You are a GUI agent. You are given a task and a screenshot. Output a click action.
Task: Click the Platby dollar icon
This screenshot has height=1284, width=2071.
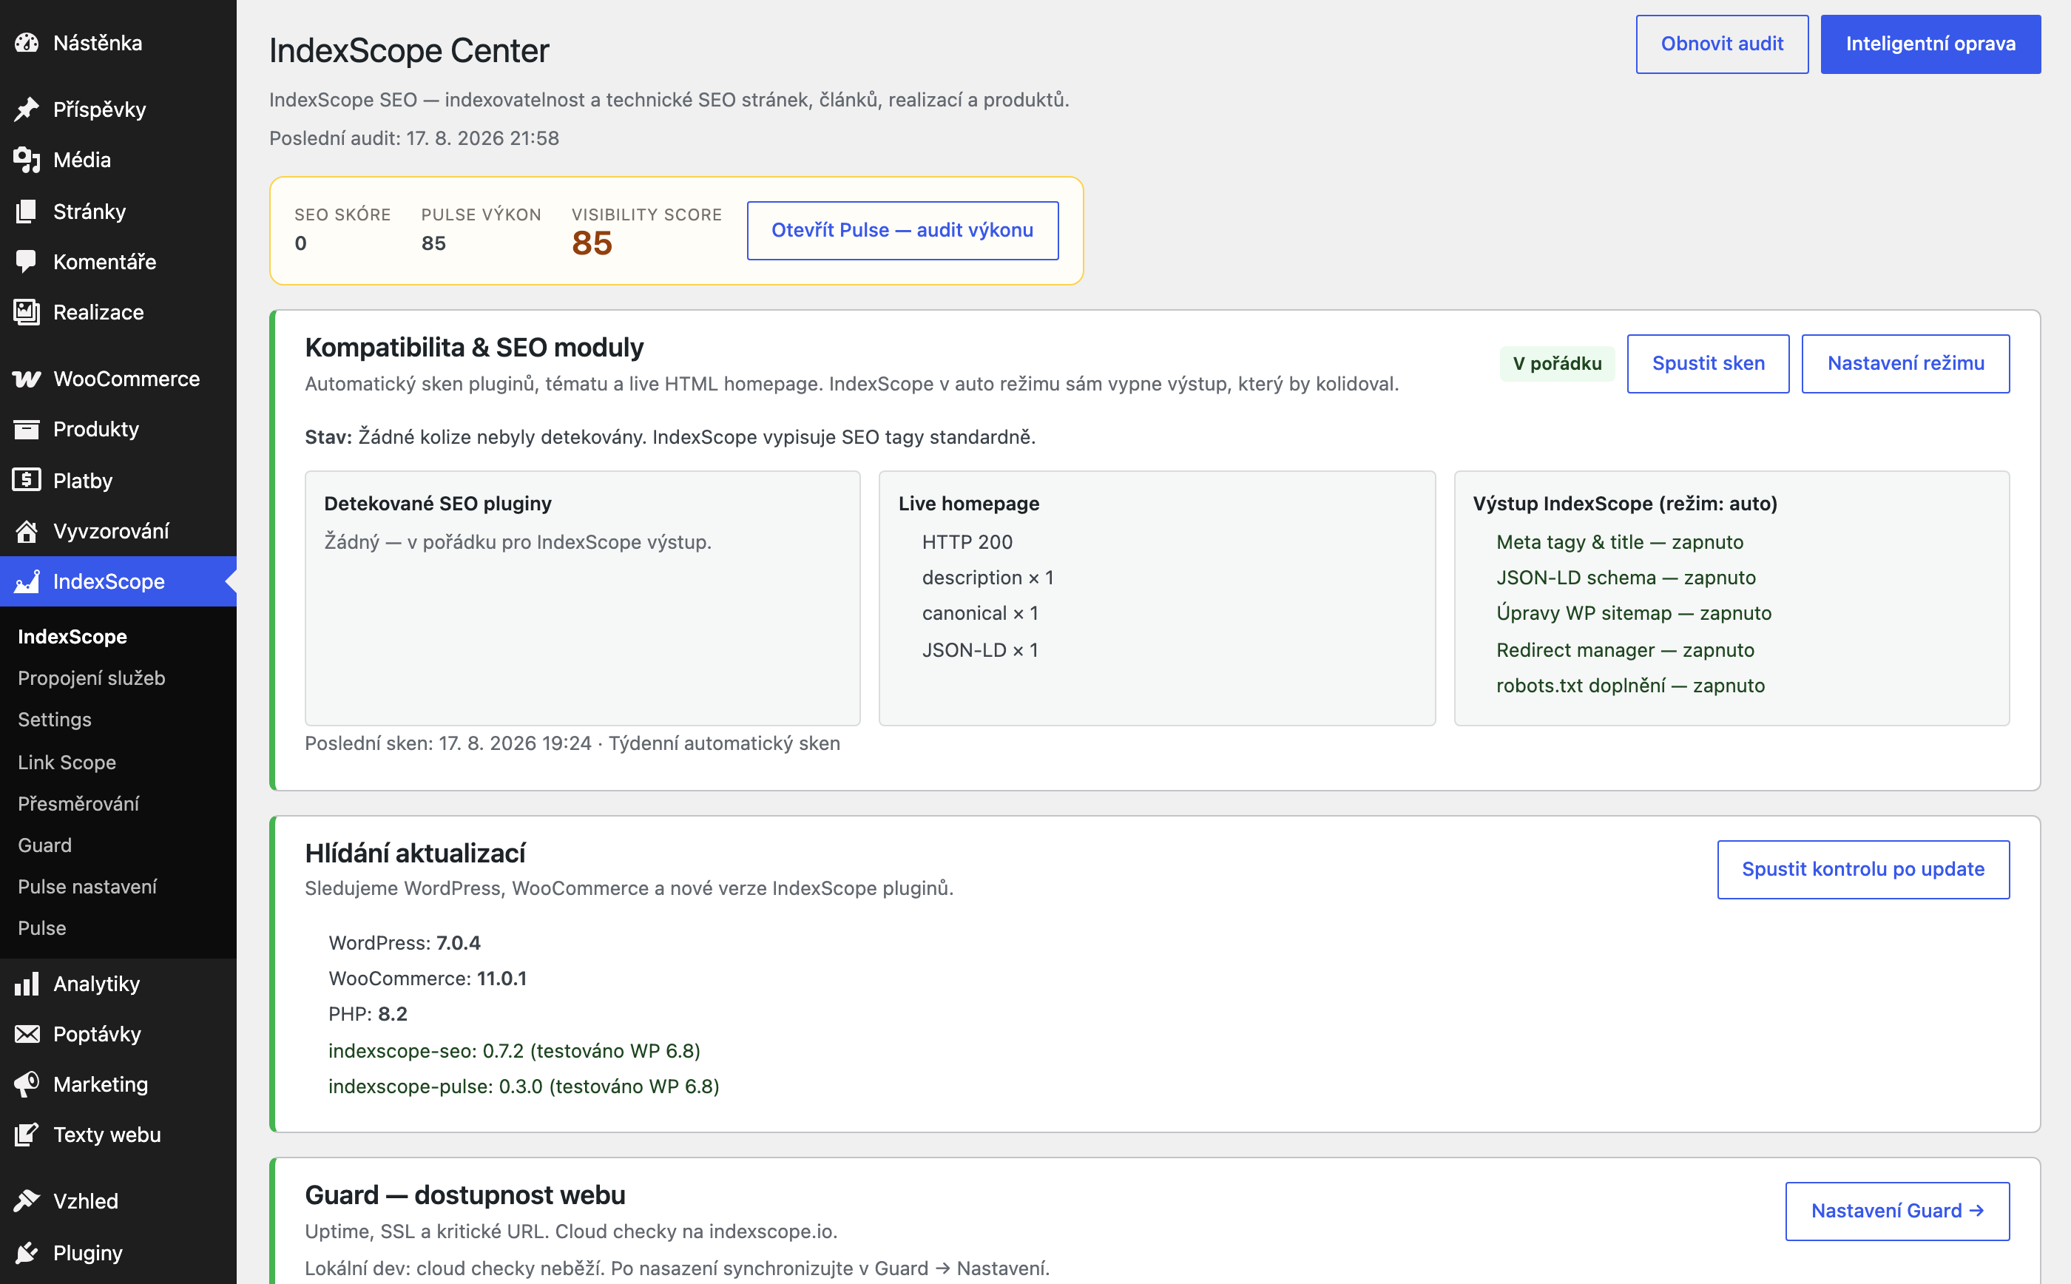[27, 480]
